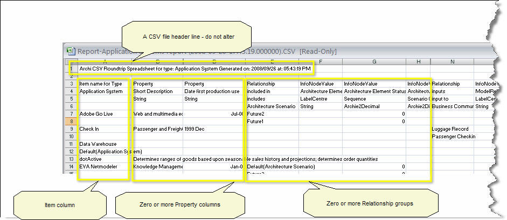Select the 'Future1' cell
Image resolution: width=507 pixels, height=220 pixels.
[256, 122]
